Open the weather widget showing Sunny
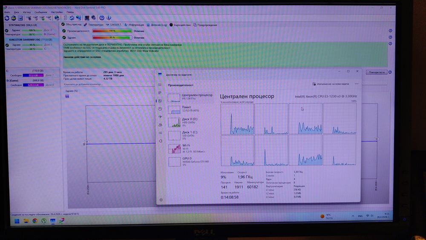 pyautogui.click(x=326, y=216)
